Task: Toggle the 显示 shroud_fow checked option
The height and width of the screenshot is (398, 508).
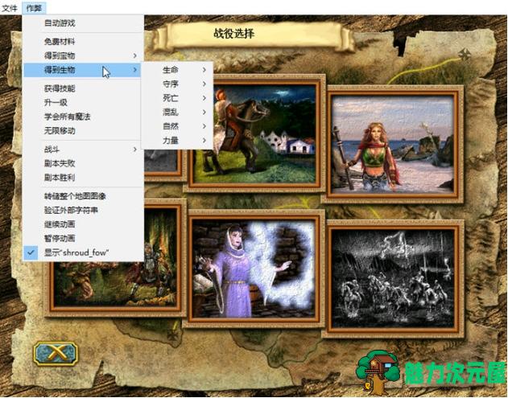Action: point(84,252)
